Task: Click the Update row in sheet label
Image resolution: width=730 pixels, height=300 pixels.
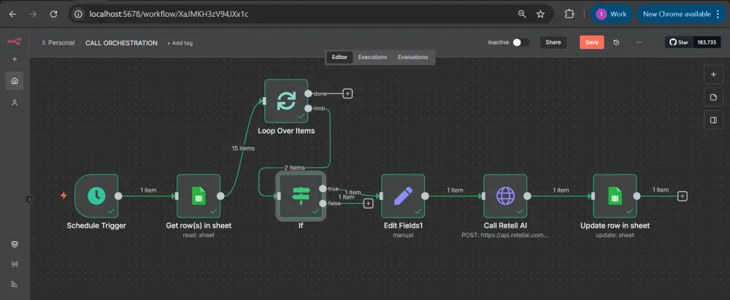Action: (x=615, y=226)
